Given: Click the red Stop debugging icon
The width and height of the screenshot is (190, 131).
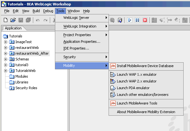Looking at the screenshot, I should [145, 20].
